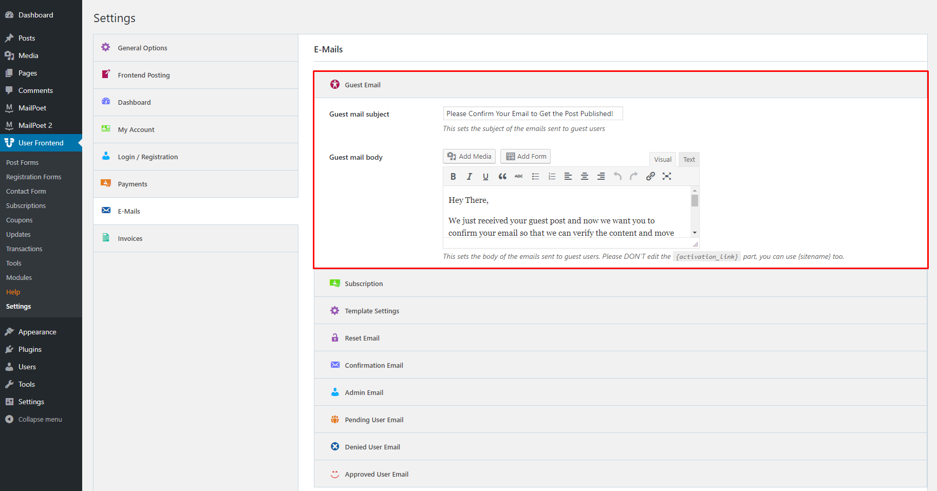Click the Denied User Email cross icon
Image resolution: width=937 pixels, height=491 pixels.
[335, 446]
